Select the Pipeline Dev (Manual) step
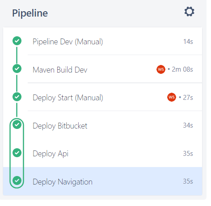The height and width of the screenshot is (206, 211). pyautogui.click(x=102, y=41)
